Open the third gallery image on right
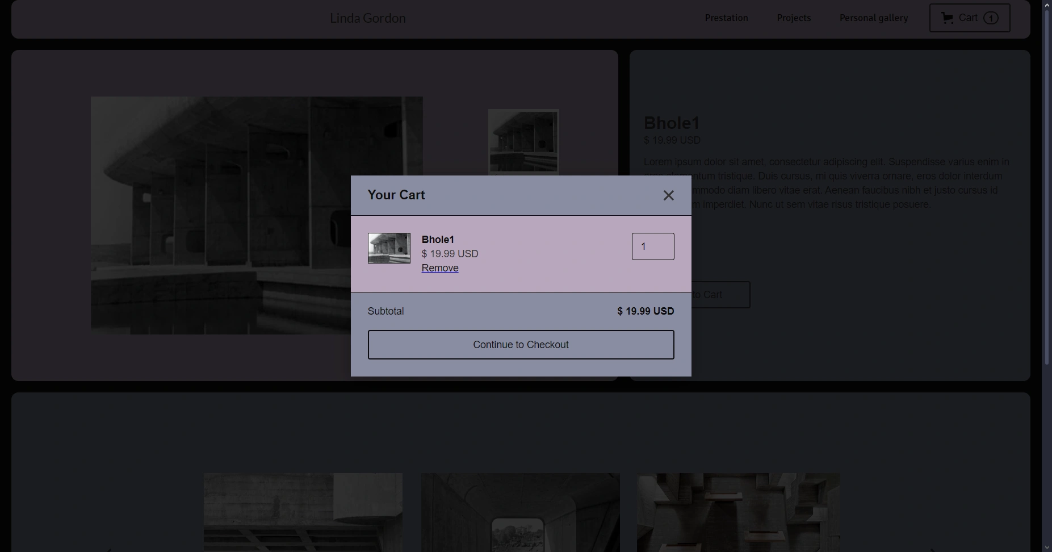This screenshot has width=1052, height=552. (x=738, y=512)
